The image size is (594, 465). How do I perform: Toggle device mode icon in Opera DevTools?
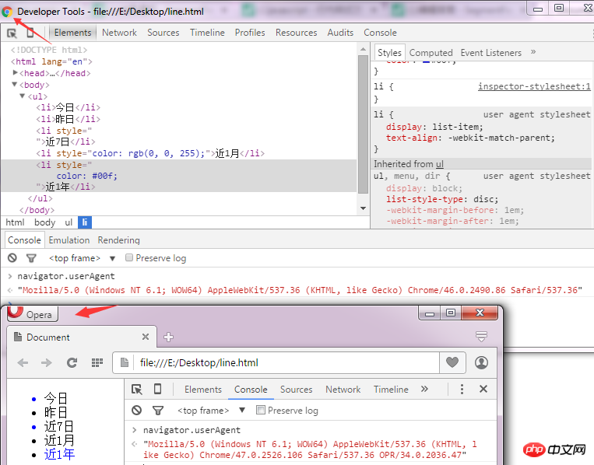157,390
